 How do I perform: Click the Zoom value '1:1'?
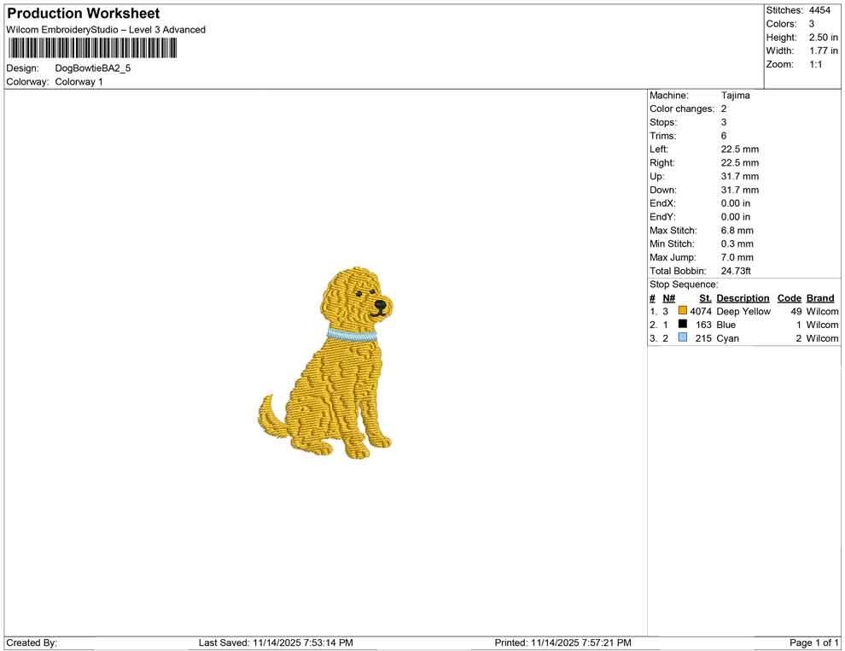coord(816,64)
